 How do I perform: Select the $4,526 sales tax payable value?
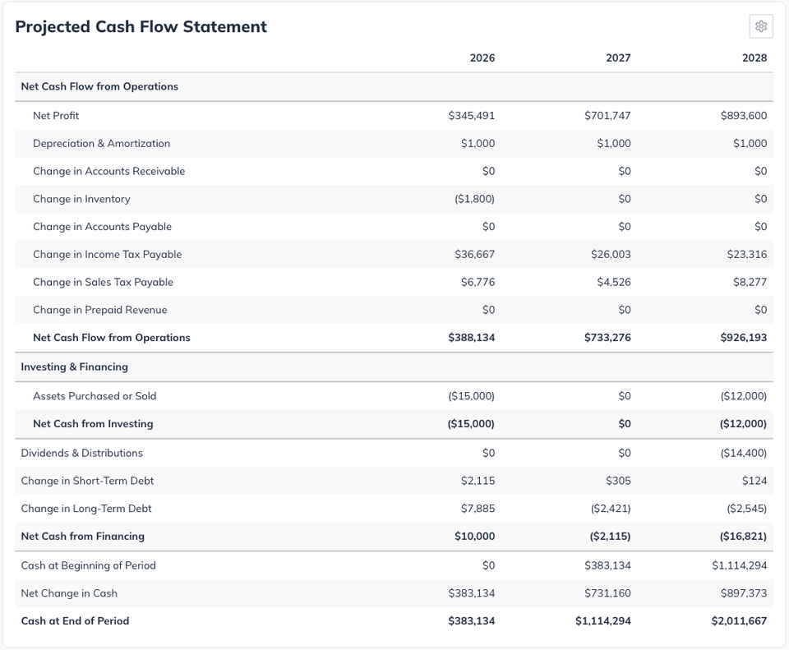[614, 282]
